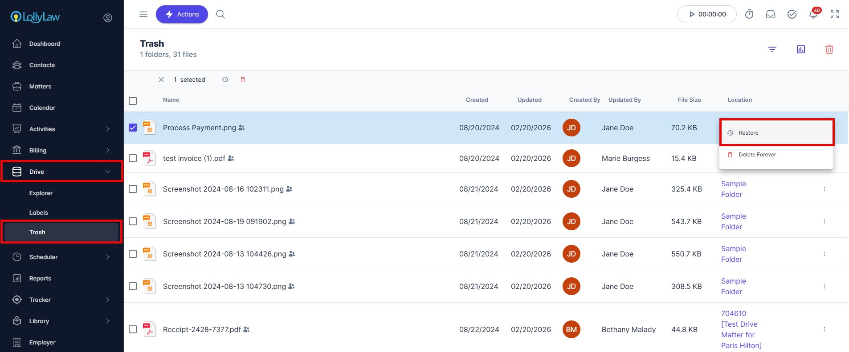Expand the Tracker submenu chevron

(x=108, y=300)
